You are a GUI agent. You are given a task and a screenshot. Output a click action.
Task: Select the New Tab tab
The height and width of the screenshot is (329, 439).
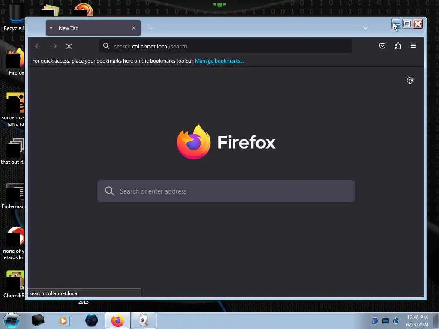[93, 28]
